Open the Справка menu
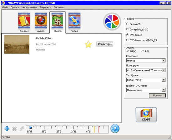The height and width of the screenshot is (140, 172). coord(58,7)
